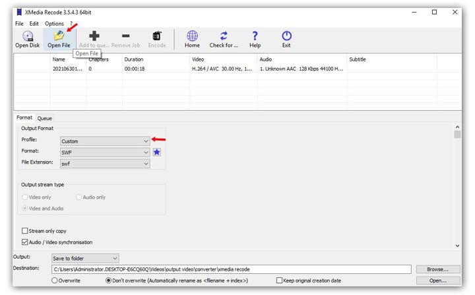Click the Name column header
Viewport: 475px width, 295px height.
(x=59, y=59)
